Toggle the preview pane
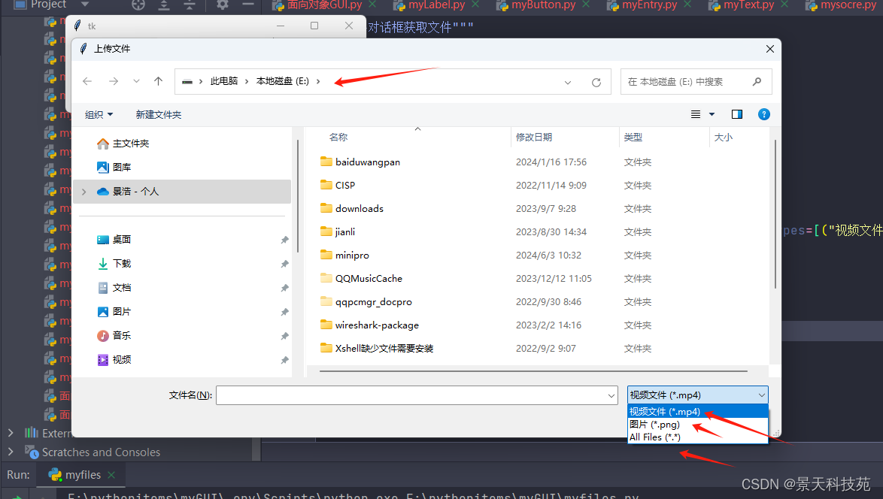The image size is (883, 499). [x=736, y=115]
